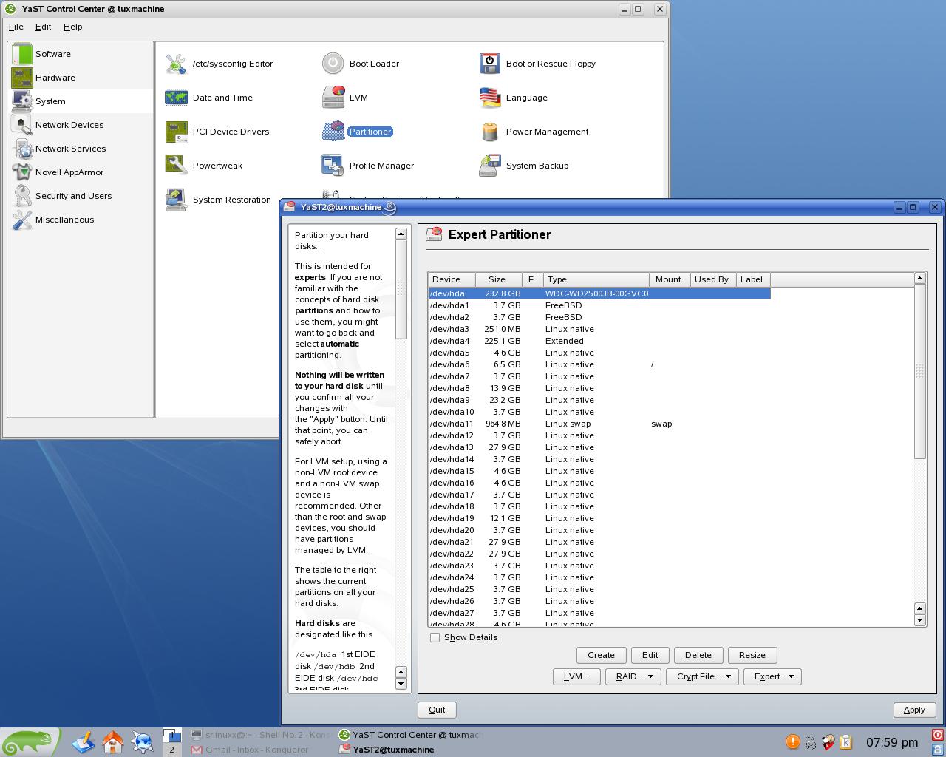Click the Resize partition button
This screenshot has width=946, height=757.
click(x=752, y=655)
